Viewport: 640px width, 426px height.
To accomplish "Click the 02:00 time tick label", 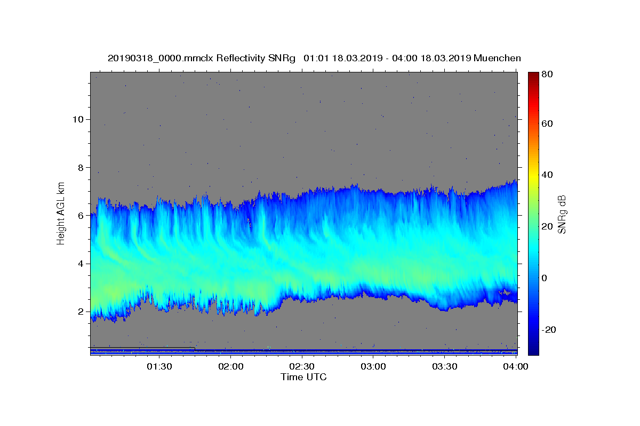I will coord(230,366).
